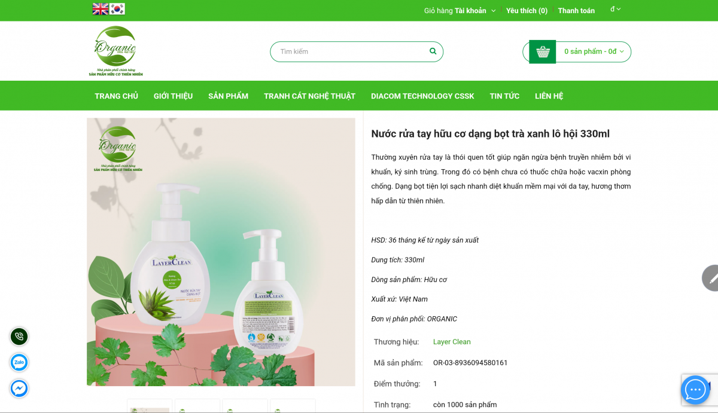Image resolution: width=718 pixels, height=413 pixels.
Task: Click the Organic logo in the header
Action: (115, 51)
